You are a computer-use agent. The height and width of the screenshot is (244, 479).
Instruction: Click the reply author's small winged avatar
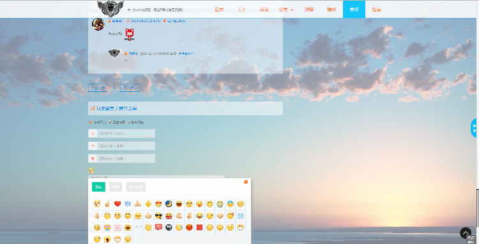pos(114,53)
